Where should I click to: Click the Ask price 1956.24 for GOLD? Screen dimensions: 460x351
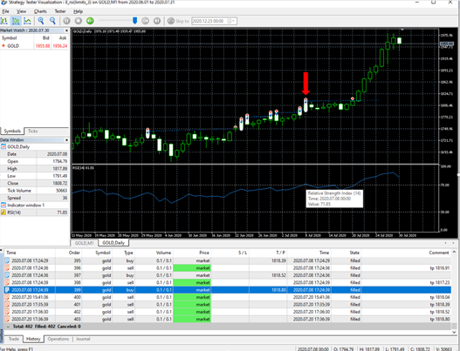click(x=60, y=45)
